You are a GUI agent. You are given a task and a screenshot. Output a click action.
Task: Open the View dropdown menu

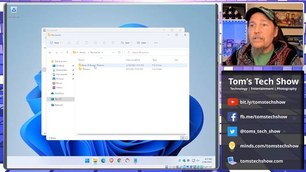point(142,43)
